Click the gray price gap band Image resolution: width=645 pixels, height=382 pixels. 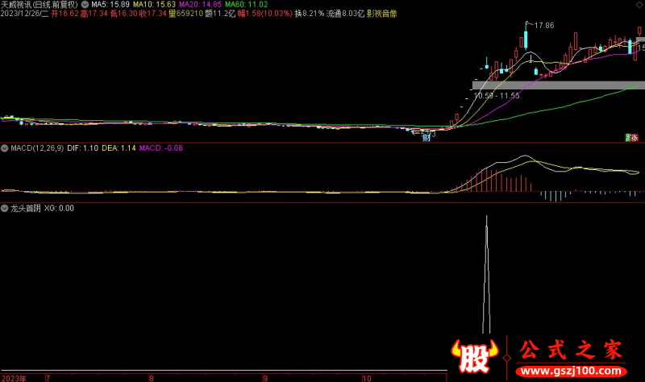(x=559, y=85)
